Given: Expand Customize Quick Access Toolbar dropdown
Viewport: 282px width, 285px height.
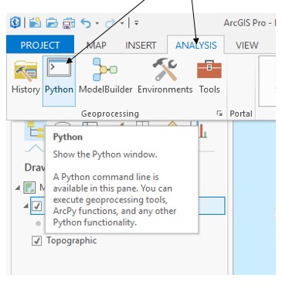Looking at the screenshot, I should point(137,23).
